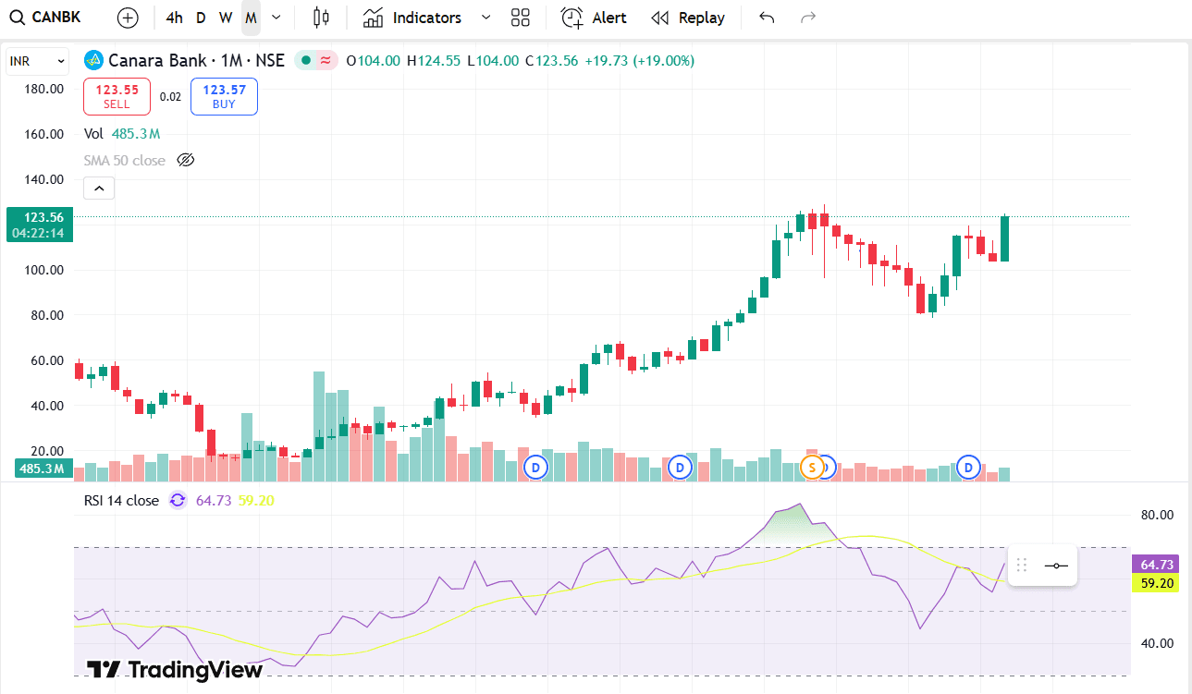This screenshot has height=694, width=1192.
Task: Click the open value O104.00
Action: click(373, 61)
